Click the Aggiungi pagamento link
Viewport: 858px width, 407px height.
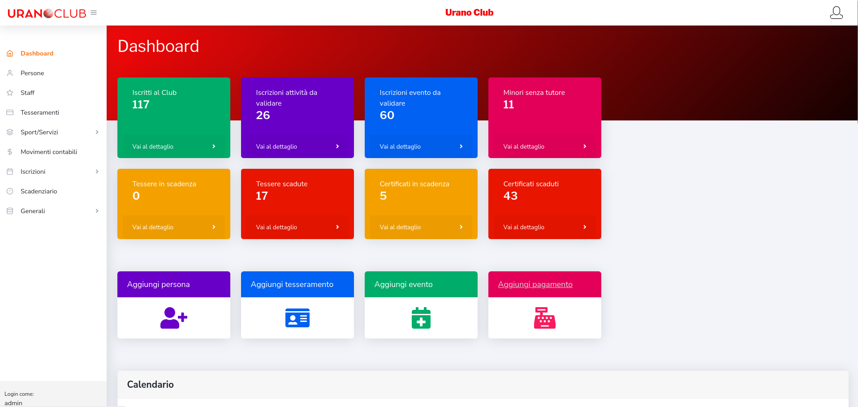point(535,284)
